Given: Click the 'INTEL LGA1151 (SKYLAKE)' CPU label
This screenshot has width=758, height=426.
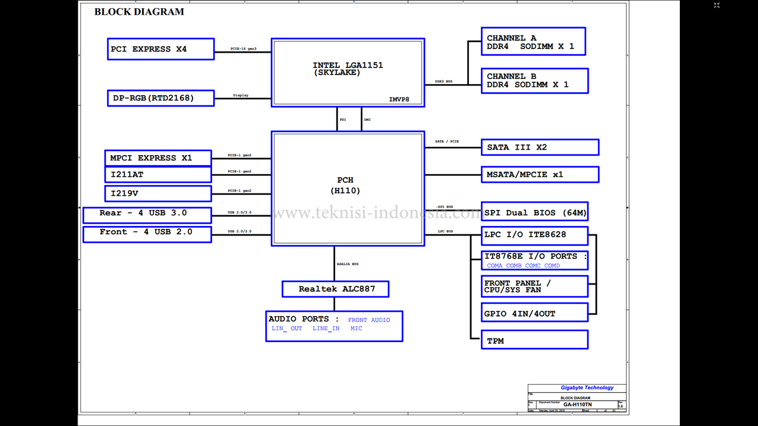Looking at the screenshot, I should click(348, 69).
